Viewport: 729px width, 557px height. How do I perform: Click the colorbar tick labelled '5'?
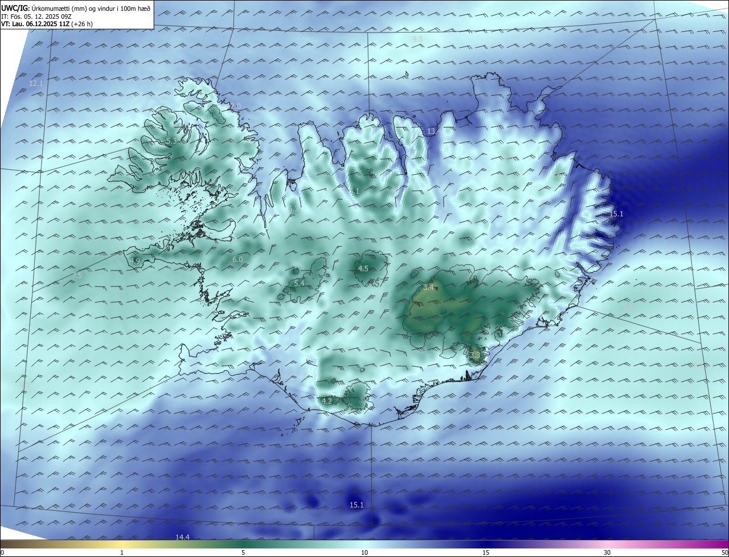coord(243,552)
